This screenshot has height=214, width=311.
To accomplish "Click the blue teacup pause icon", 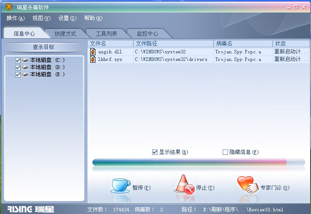I will pos(120,186).
